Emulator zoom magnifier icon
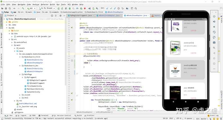Image resolution: width=223 pixels, height=120 pixels. point(214,48)
